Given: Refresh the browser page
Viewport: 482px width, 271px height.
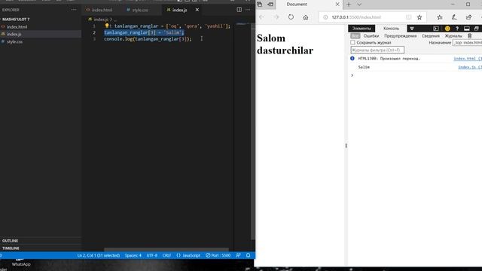Looking at the screenshot, I should [291, 17].
